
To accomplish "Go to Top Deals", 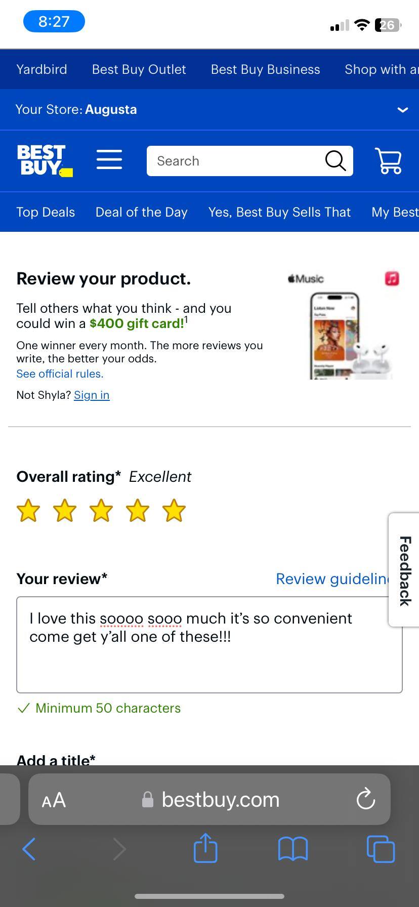I will [x=45, y=212].
